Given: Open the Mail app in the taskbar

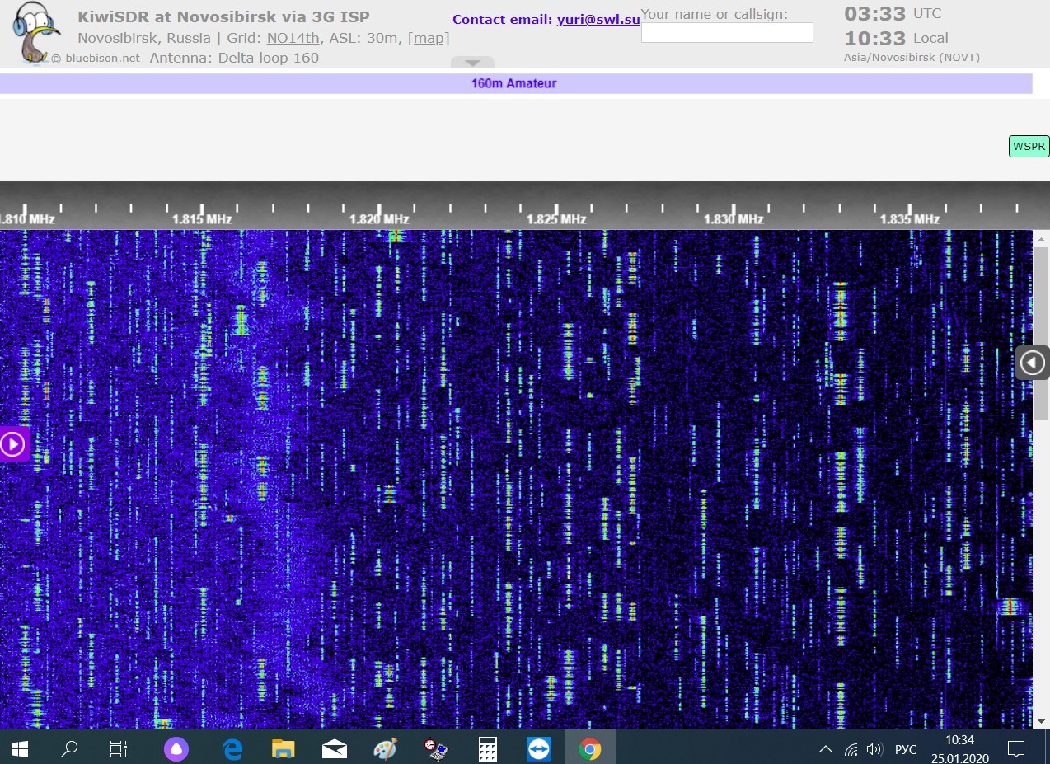Looking at the screenshot, I should 334,749.
